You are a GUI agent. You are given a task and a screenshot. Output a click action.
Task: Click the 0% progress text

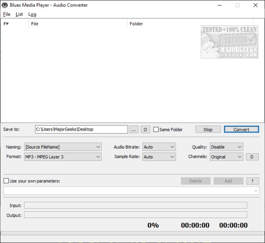click(153, 225)
